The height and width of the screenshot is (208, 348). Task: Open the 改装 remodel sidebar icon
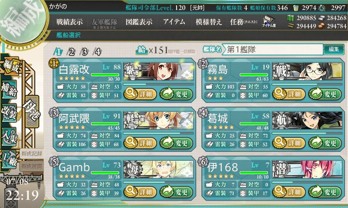tap(9, 113)
